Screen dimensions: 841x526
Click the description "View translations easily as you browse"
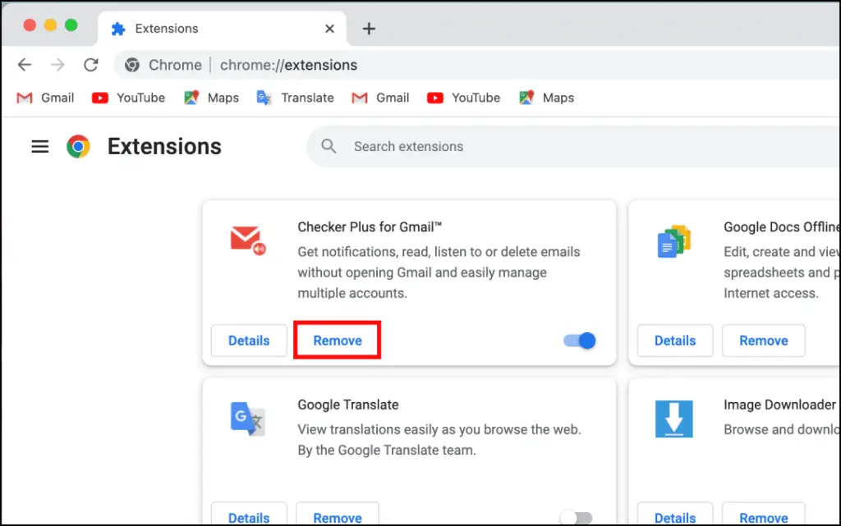[x=439, y=440]
